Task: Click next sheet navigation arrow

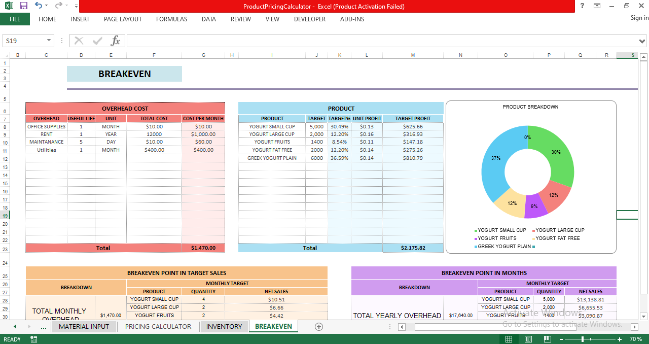Action: click(29, 326)
